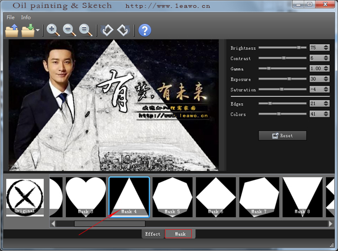Rotate image right icon
Viewport: 338px width, 251px height.
point(123,30)
